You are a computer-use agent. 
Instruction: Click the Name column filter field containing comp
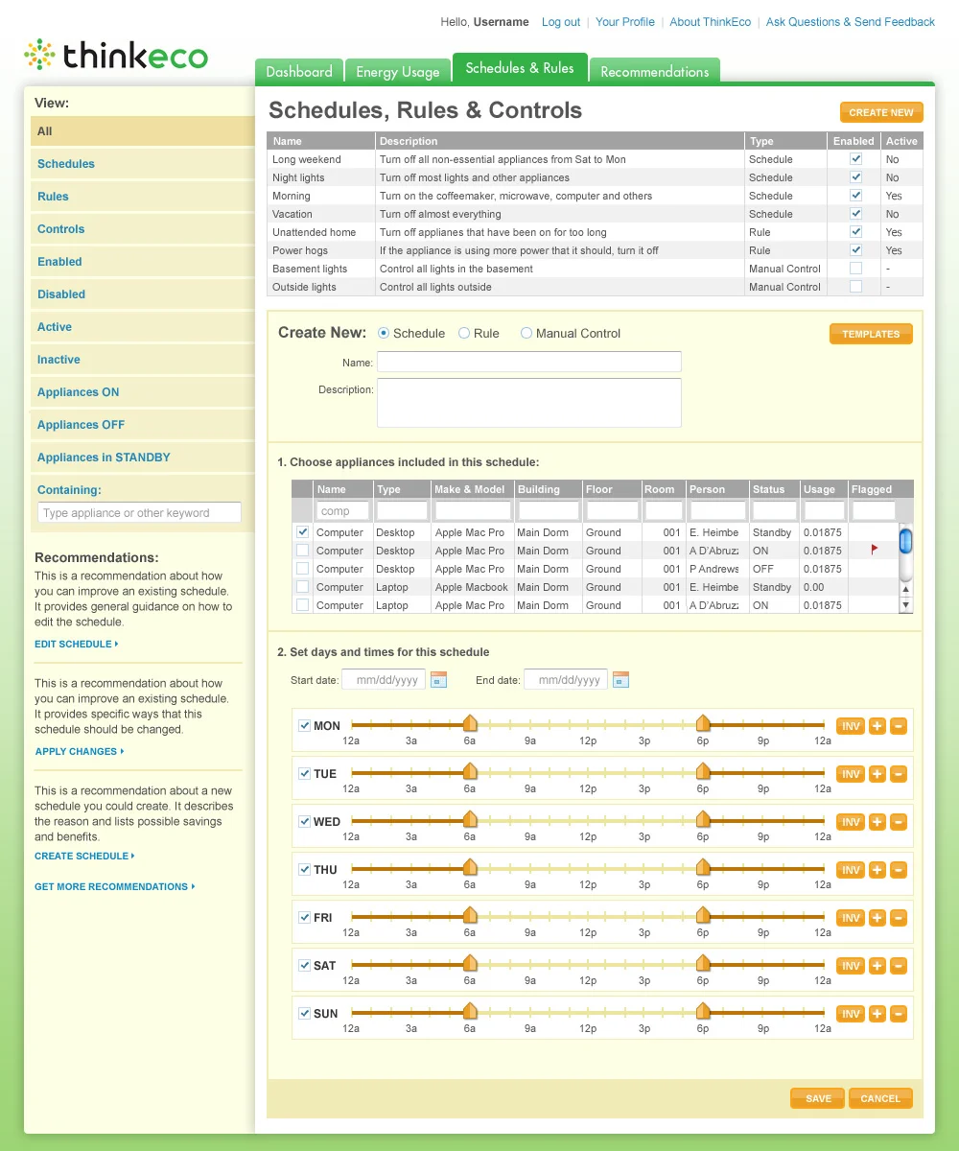[x=343, y=511]
